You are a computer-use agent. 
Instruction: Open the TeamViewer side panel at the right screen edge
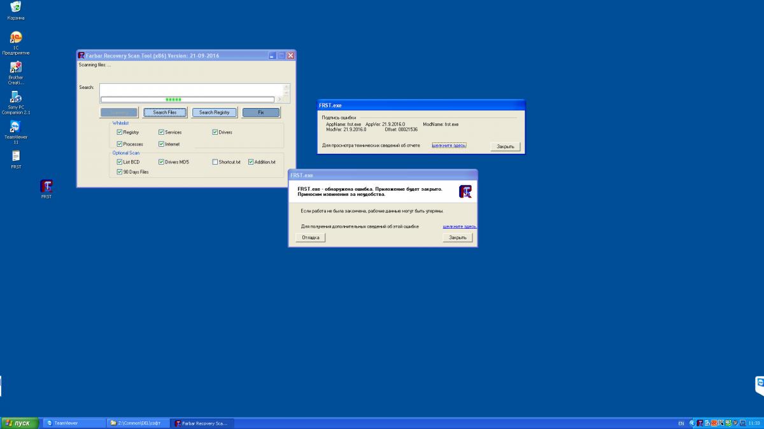point(760,385)
